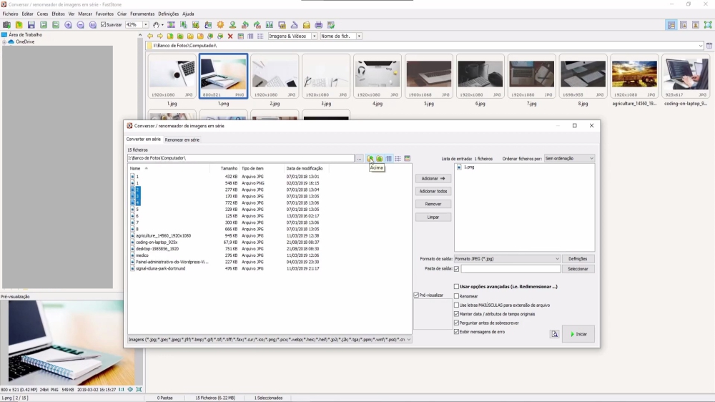Image resolution: width=715 pixels, height=402 pixels.
Task: Select the hand pan tool icon
Action: point(156,24)
